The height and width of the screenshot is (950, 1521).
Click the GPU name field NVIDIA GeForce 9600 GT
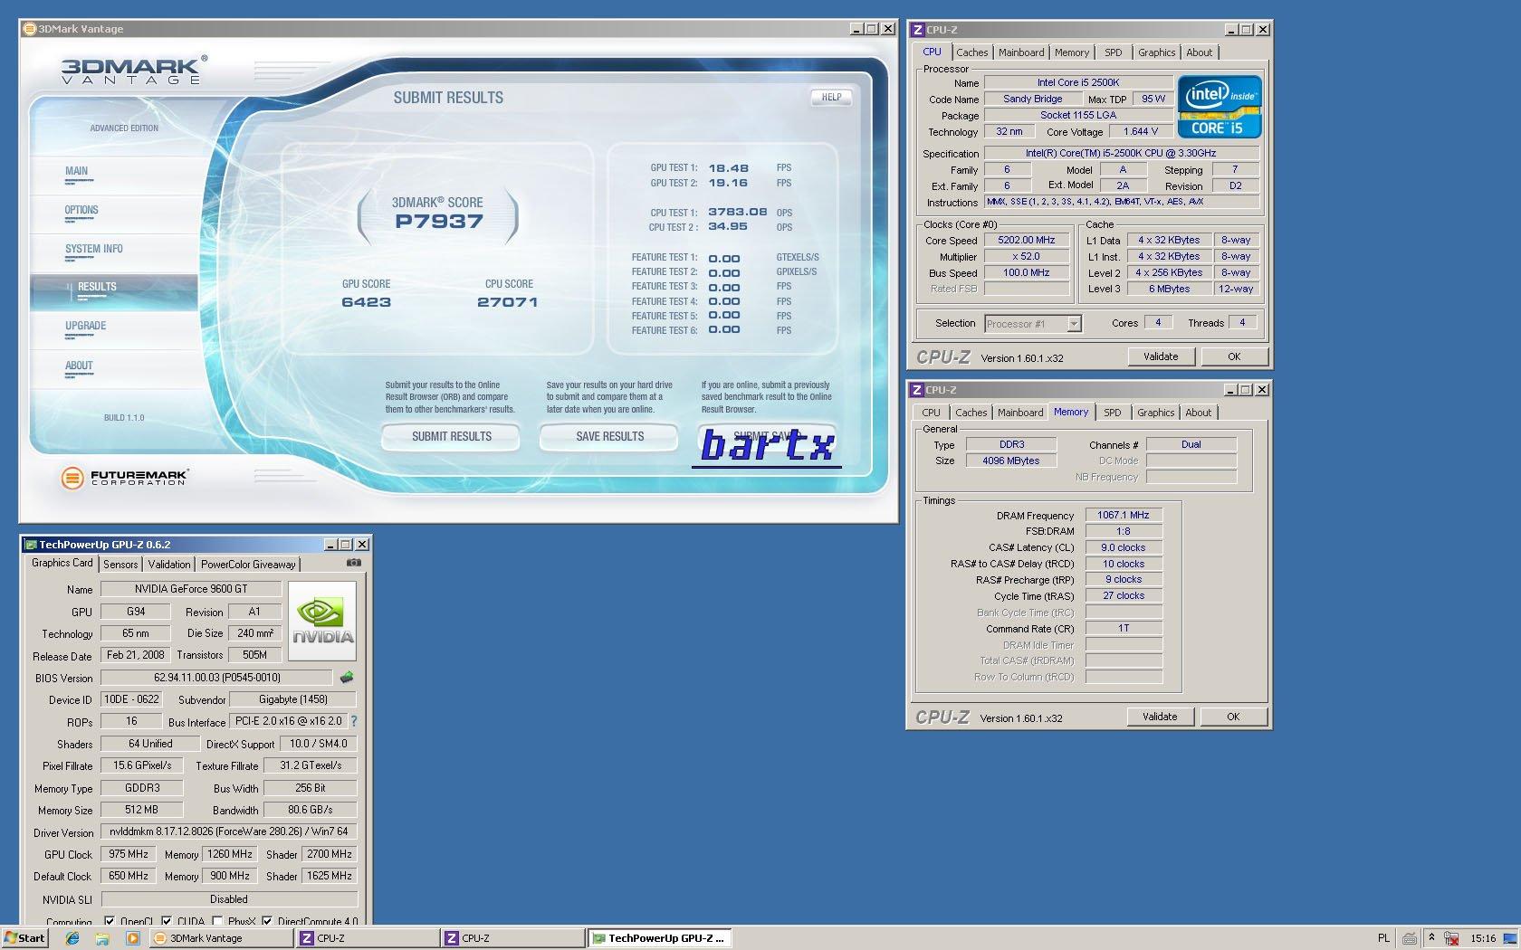190,589
